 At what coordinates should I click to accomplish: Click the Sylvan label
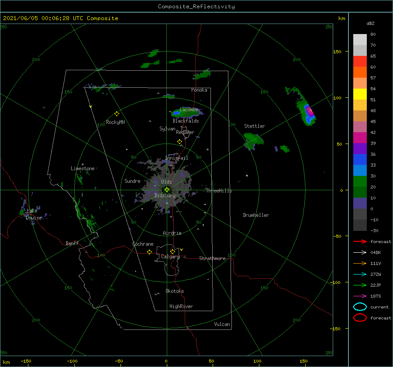coord(167,129)
